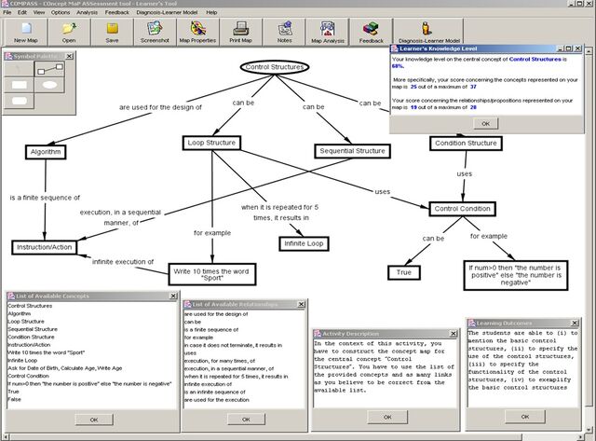
Task: Close the Learning Outcomes panel
Action: click(x=575, y=323)
